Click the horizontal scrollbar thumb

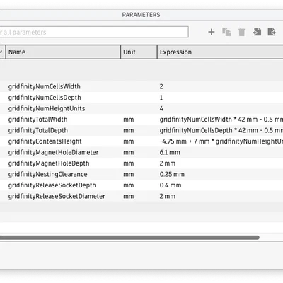click(x=129, y=238)
